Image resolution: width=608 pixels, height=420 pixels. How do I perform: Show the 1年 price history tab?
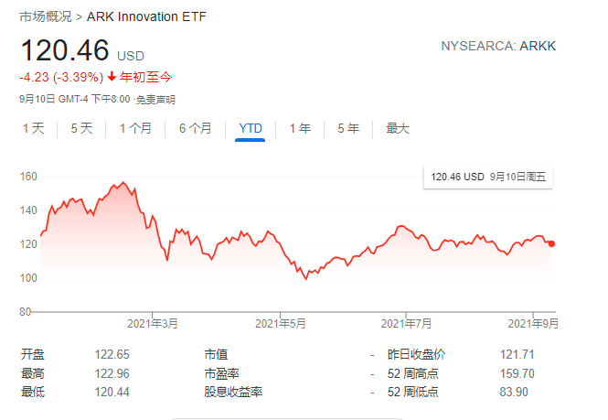coord(300,129)
